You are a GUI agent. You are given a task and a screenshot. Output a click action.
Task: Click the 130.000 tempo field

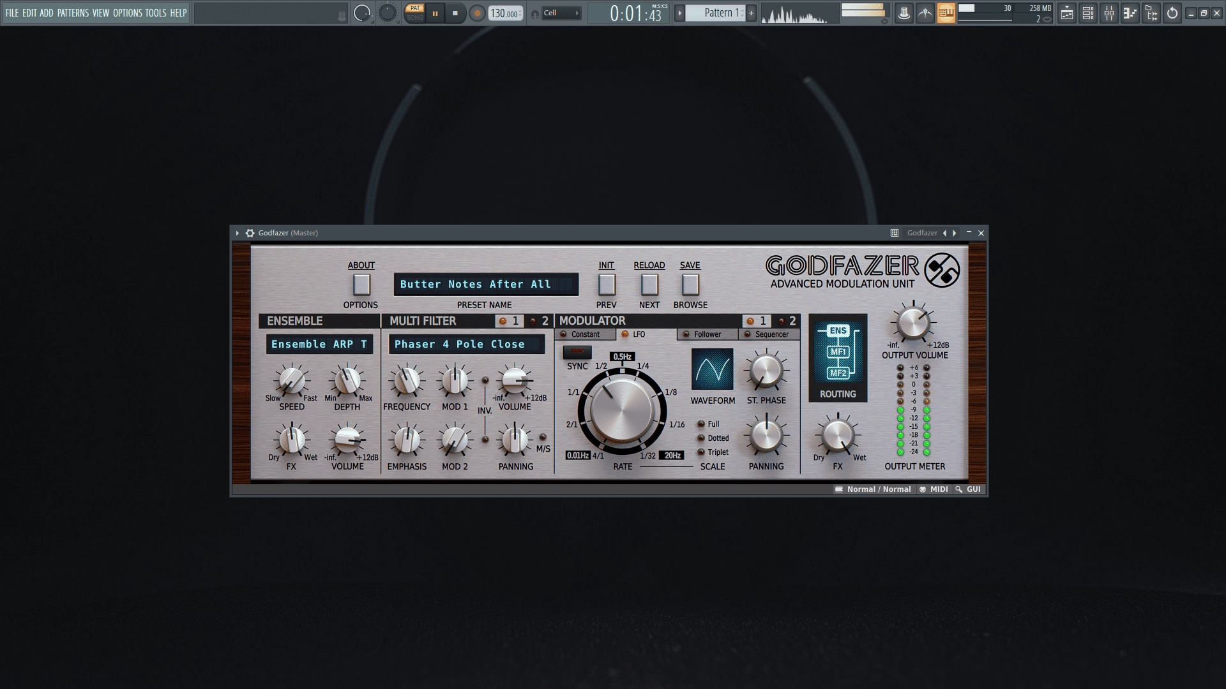505,13
